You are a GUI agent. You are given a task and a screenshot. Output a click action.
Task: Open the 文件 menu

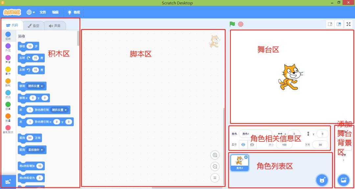tap(43, 12)
